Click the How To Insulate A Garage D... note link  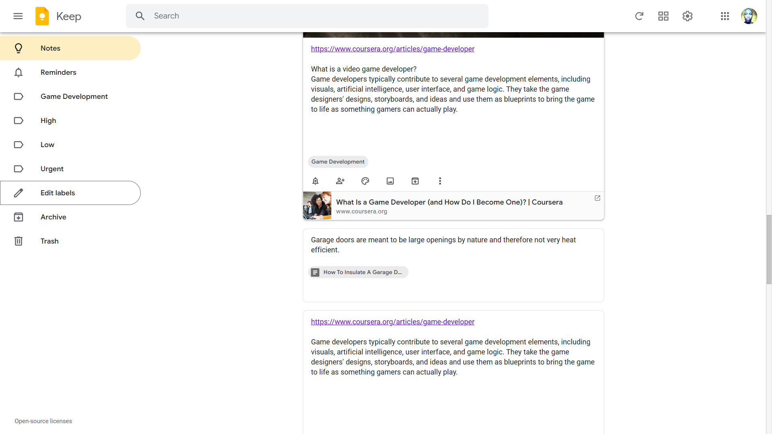[357, 272]
